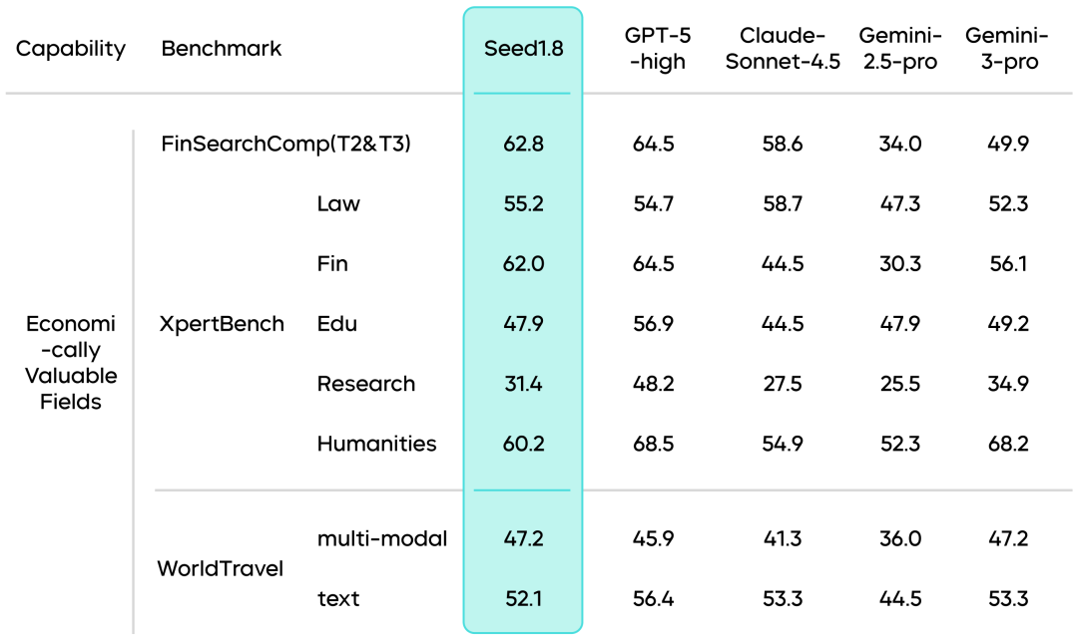Select the Benchmark header label
1078x638 pixels.
coord(222,48)
